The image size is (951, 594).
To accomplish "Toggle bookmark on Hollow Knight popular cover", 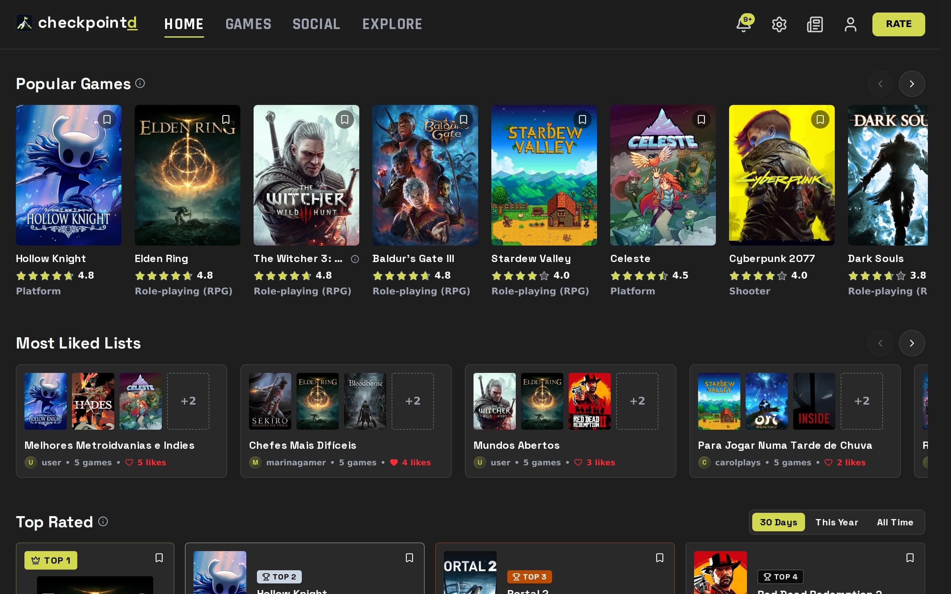I will click(107, 119).
